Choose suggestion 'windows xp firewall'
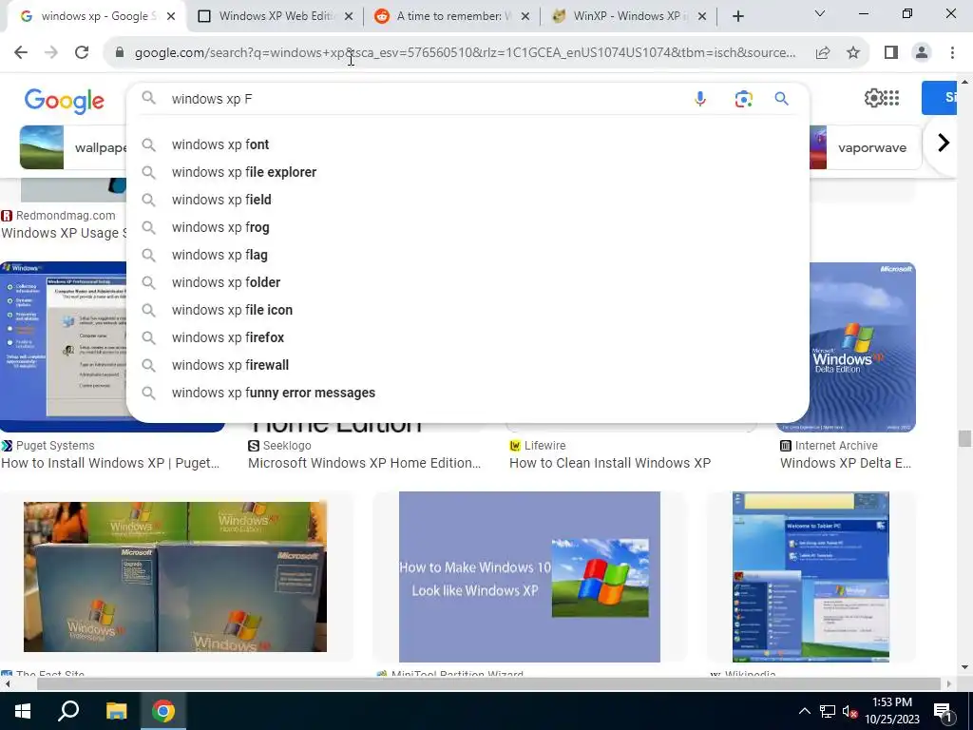Viewport: 973px width, 730px height. click(467, 365)
